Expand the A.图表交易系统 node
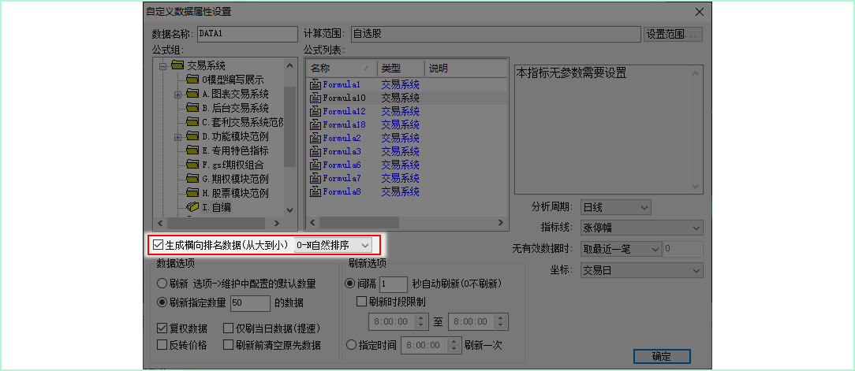This screenshot has width=855, height=371. [x=177, y=95]
